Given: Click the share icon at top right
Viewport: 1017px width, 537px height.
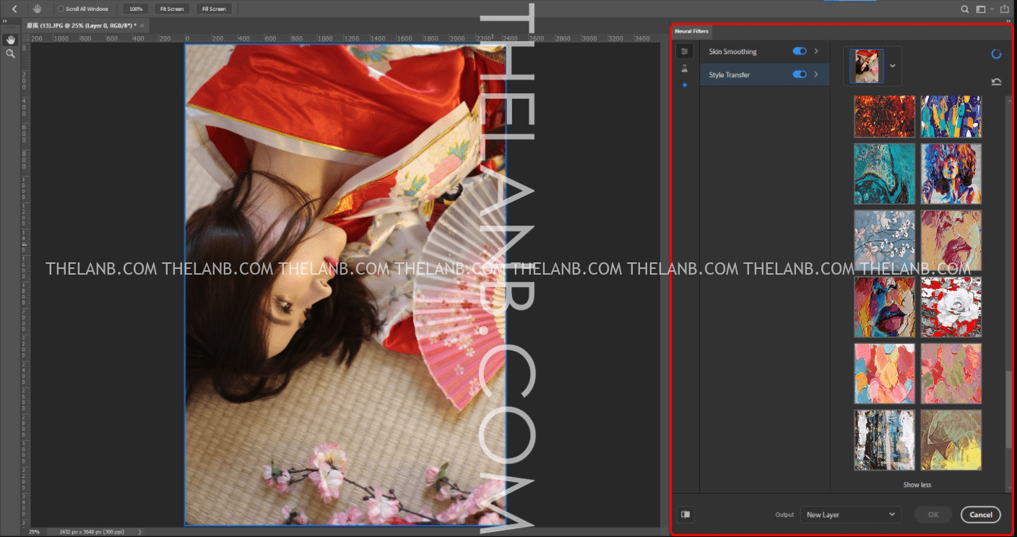Looking at the screenshot, I should 1004,9.
